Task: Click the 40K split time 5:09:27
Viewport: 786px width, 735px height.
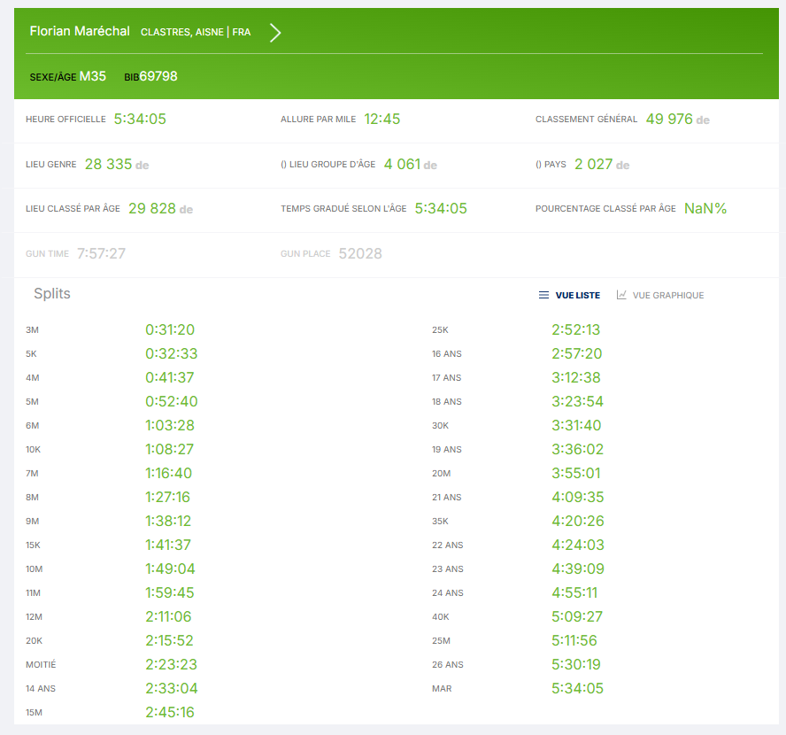Action: point(578,616)
